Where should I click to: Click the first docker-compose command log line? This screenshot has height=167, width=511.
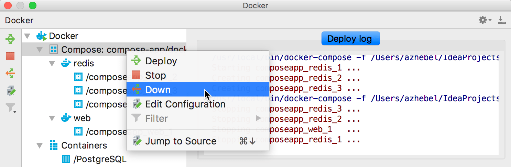[355, 57]
